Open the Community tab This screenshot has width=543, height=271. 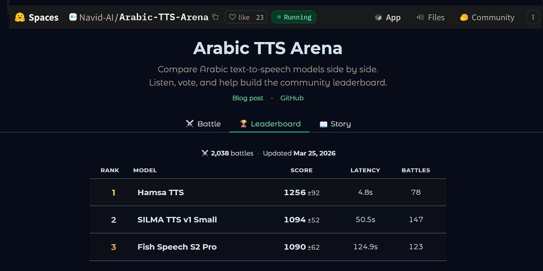pos(487,17)
